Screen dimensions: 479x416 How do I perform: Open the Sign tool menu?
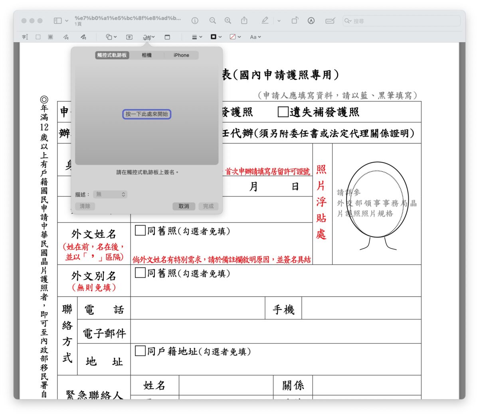149,37
